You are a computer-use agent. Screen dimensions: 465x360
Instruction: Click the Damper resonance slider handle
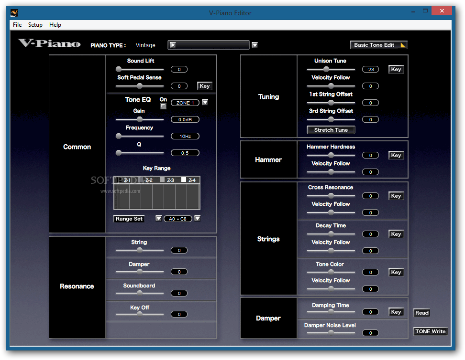(x=140, y=272)
